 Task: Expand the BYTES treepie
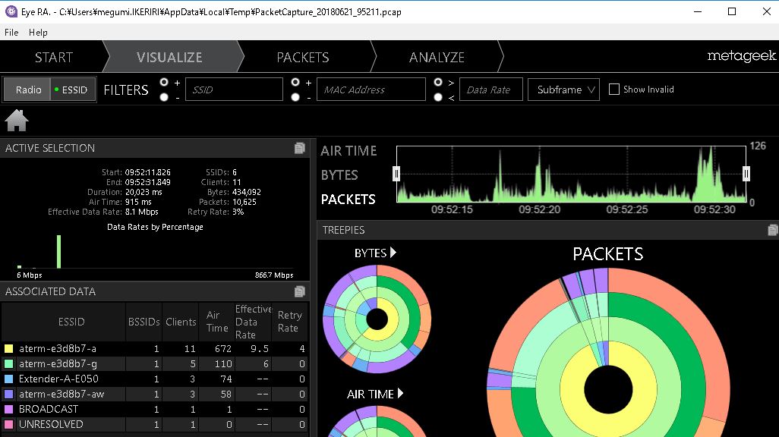[x=393, y=253]
